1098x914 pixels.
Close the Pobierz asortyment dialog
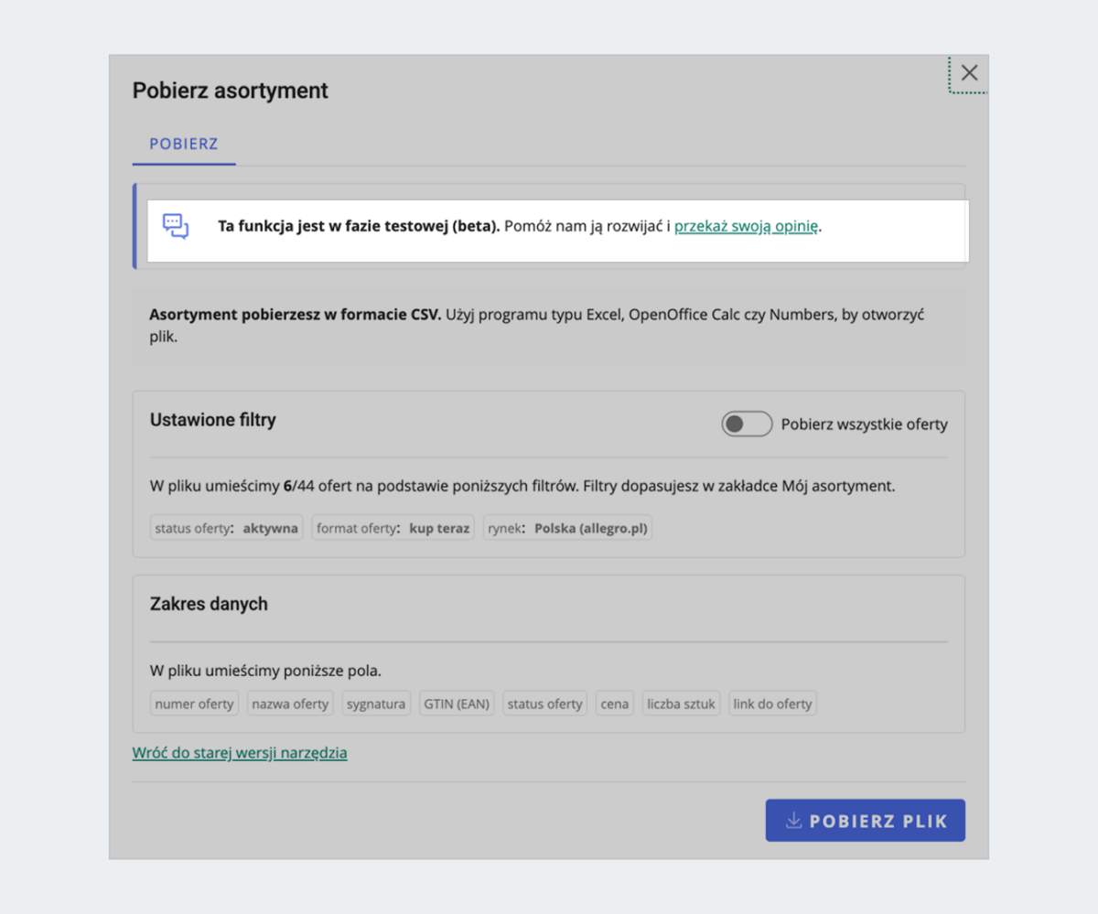(x=969, y=73)
